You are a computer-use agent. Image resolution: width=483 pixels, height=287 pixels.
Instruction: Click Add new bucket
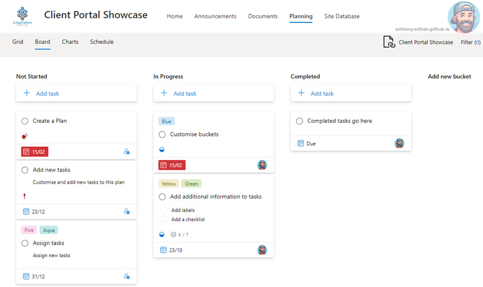tap(449, 76)
